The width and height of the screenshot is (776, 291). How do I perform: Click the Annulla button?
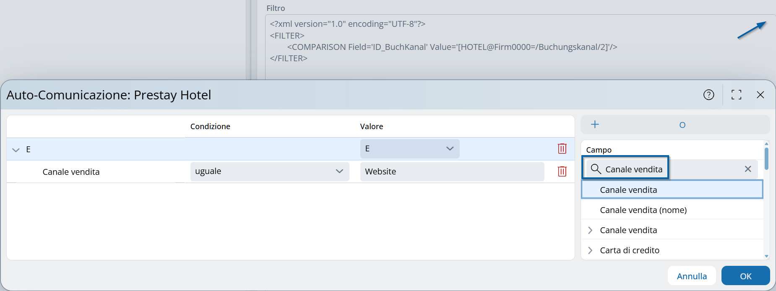coord(691,276)
